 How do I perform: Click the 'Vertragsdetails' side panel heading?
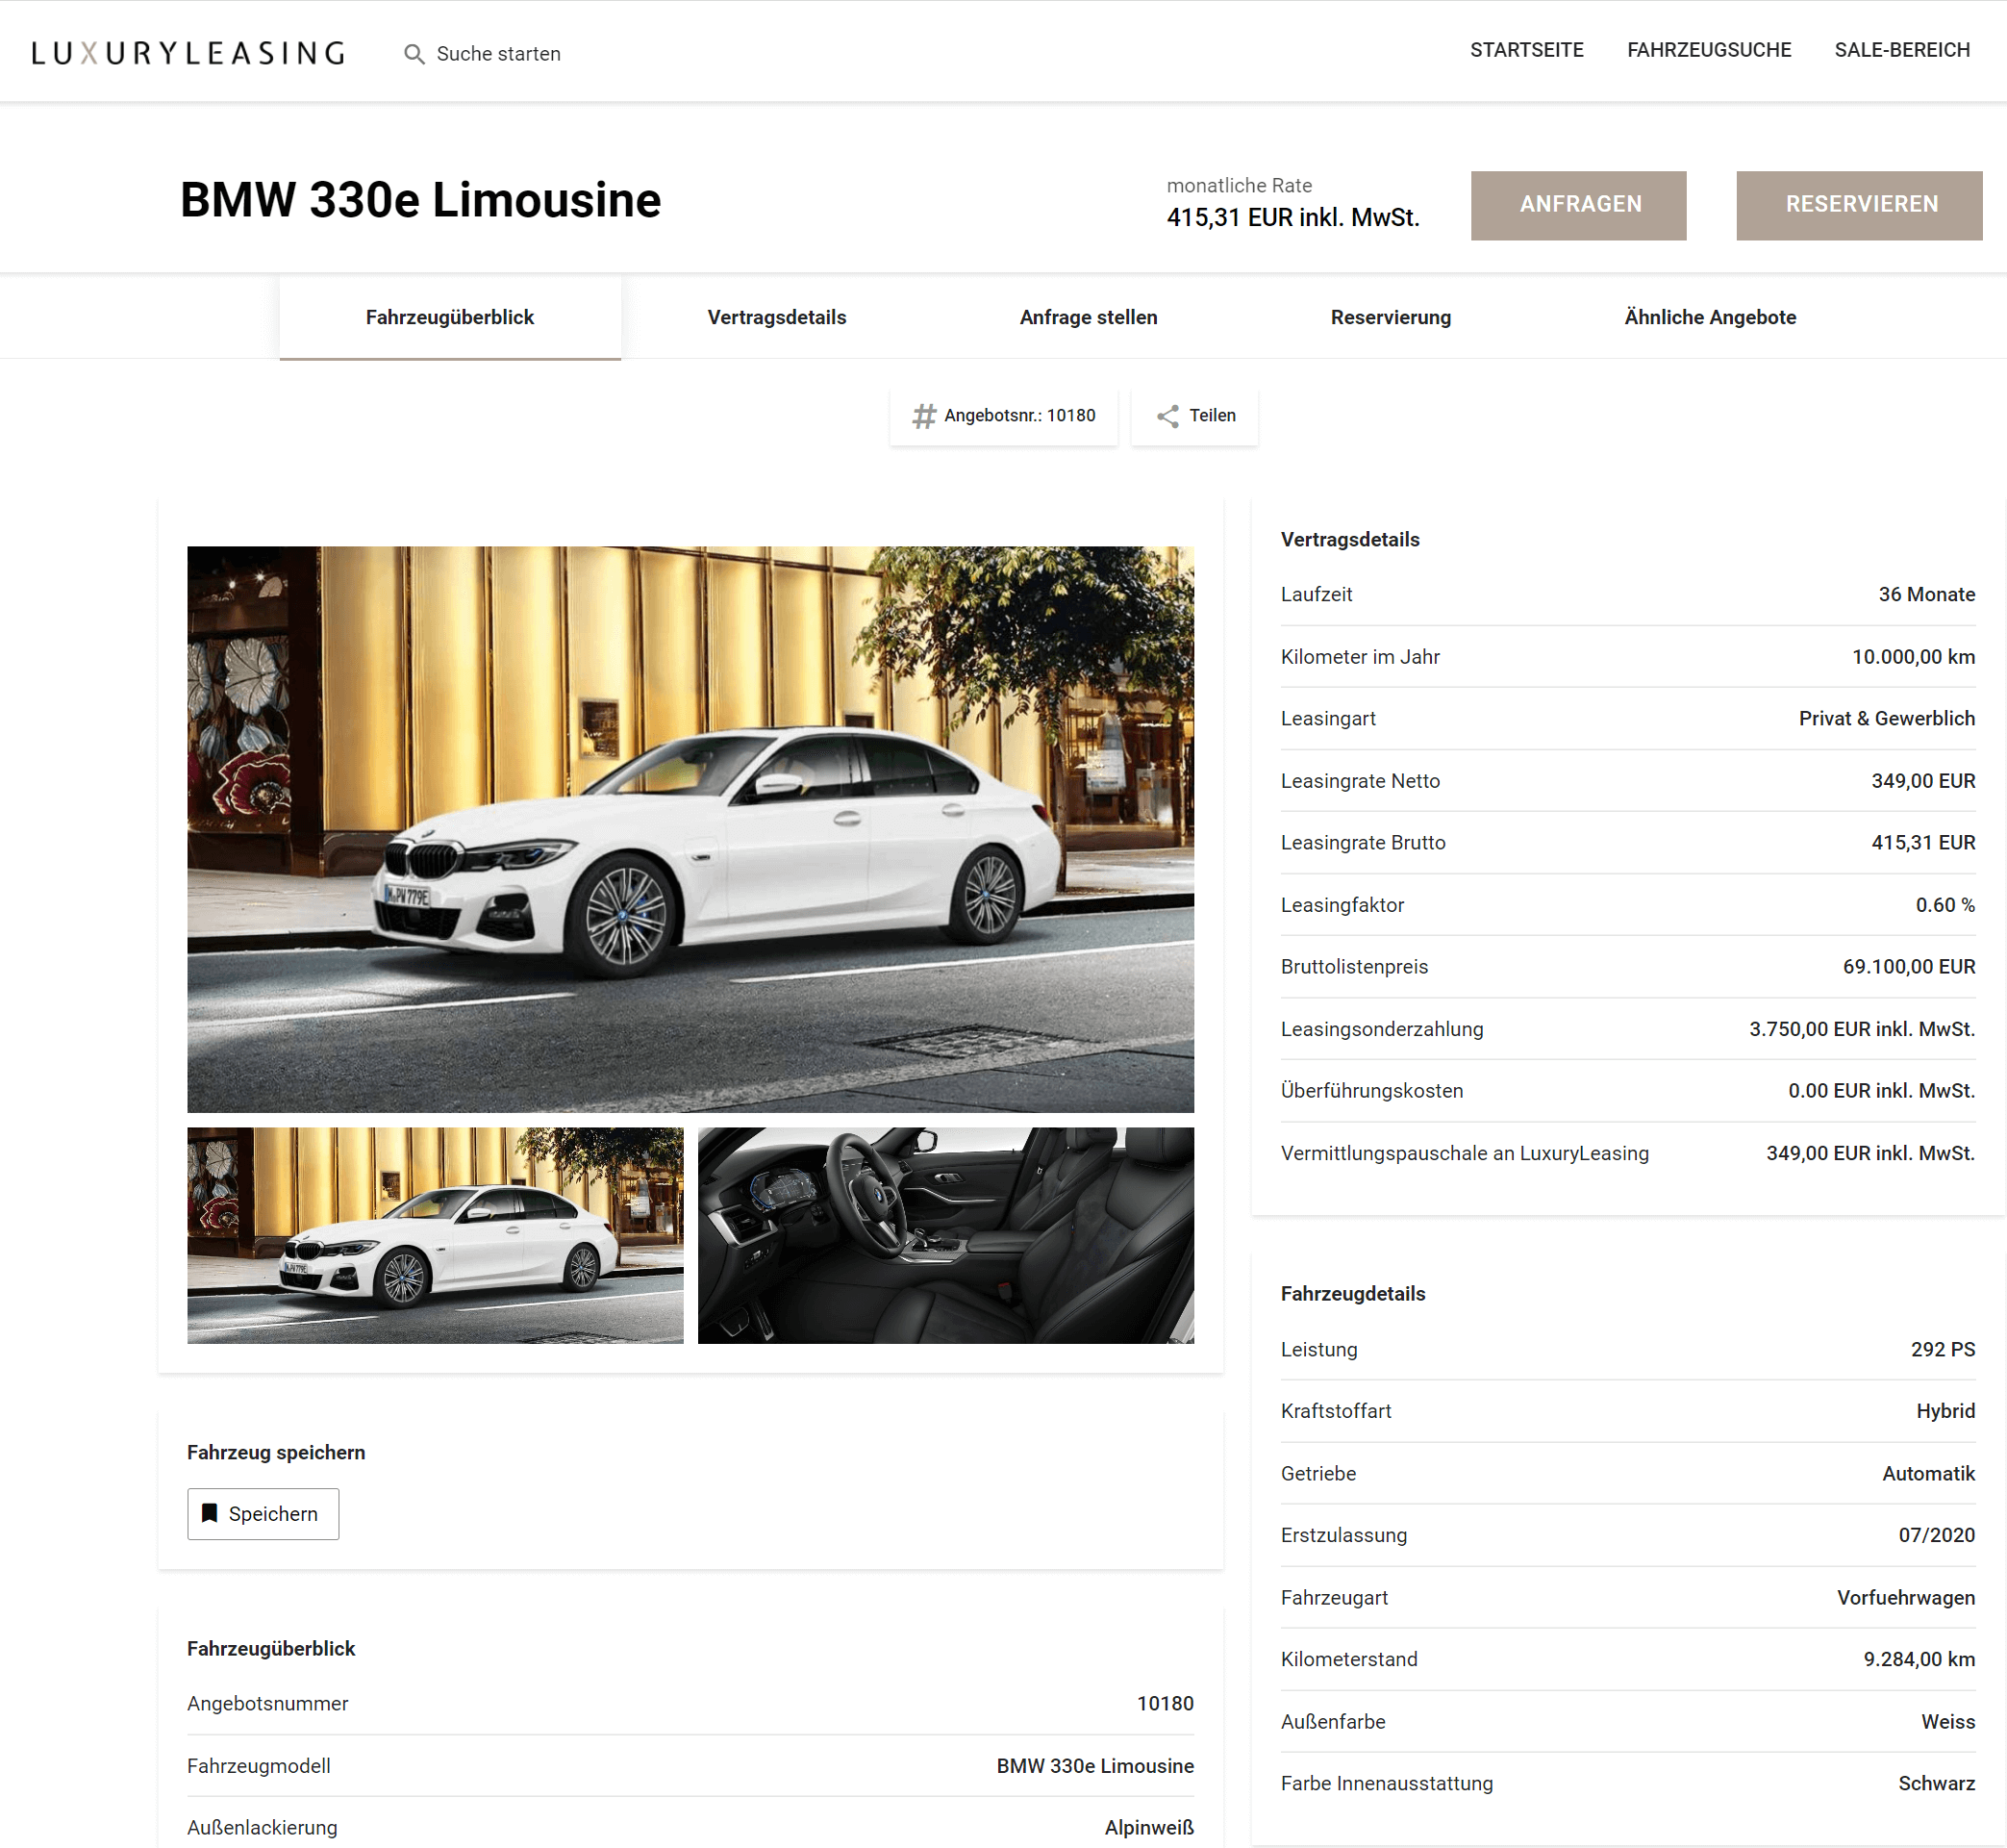[1349, 540]
